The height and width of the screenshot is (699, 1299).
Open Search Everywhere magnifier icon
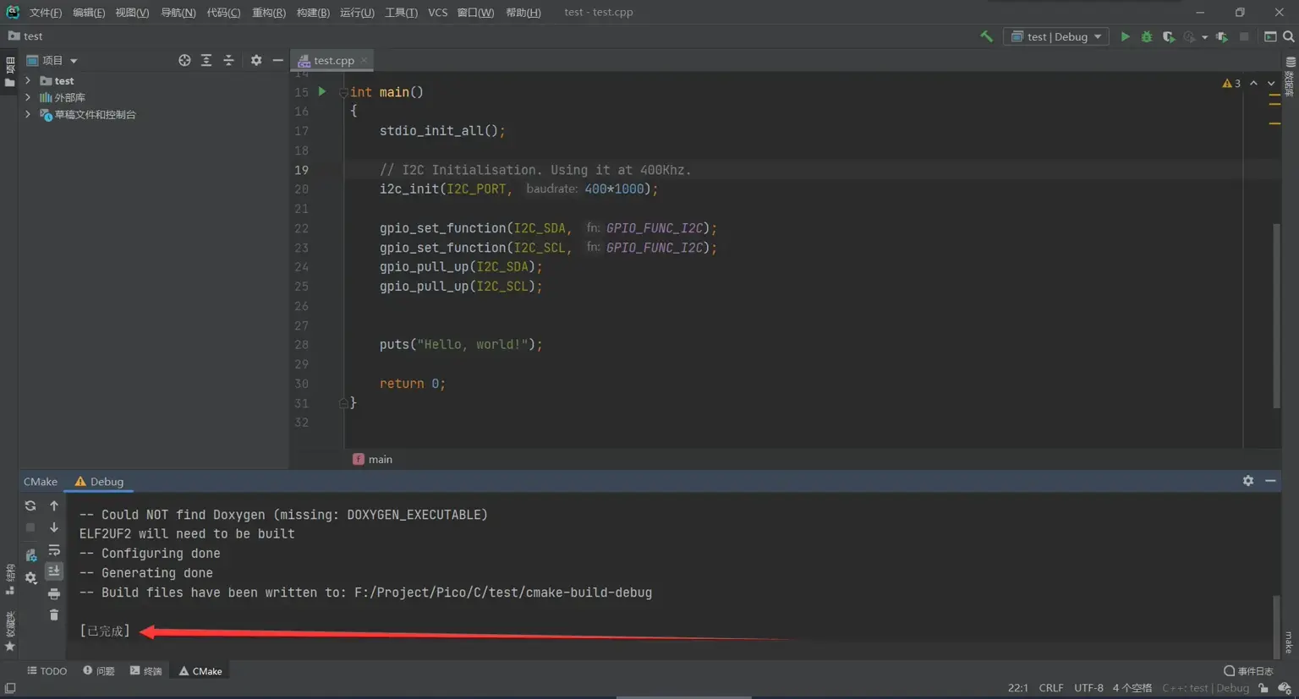[1288, 36]
